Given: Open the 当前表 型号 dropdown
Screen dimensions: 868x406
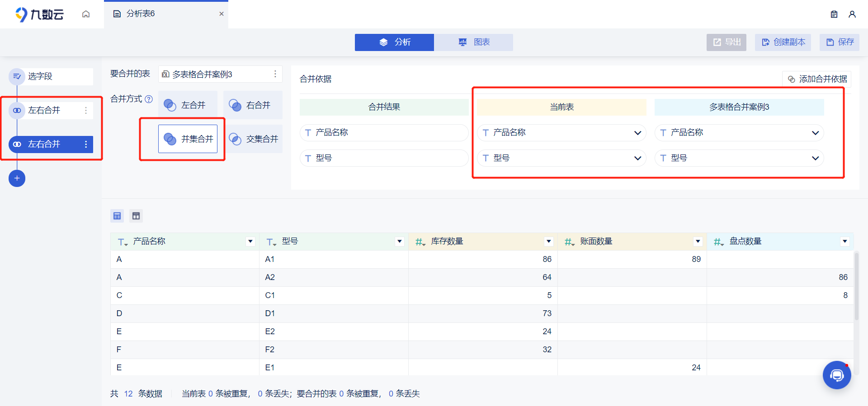Looking at the screenshot, I should click(x=561, y=158).
